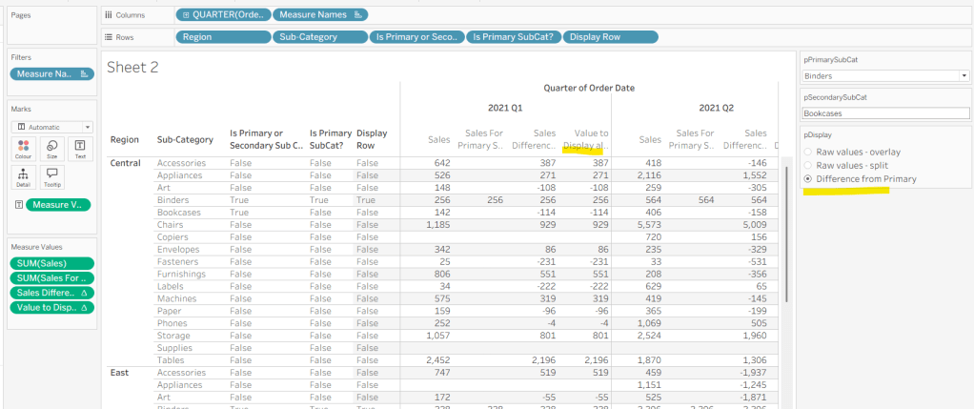Open the Colour marks card
The height and width of the screenshot is (409, 974).
[x=25, y=149]
